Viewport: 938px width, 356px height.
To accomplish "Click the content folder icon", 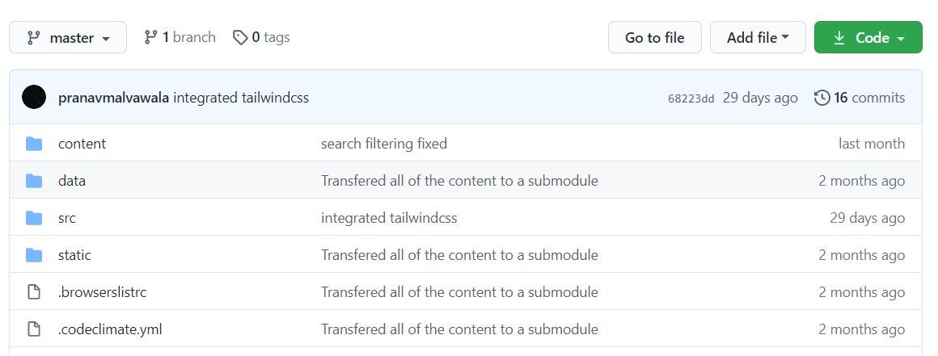I will tap(34, 144).
